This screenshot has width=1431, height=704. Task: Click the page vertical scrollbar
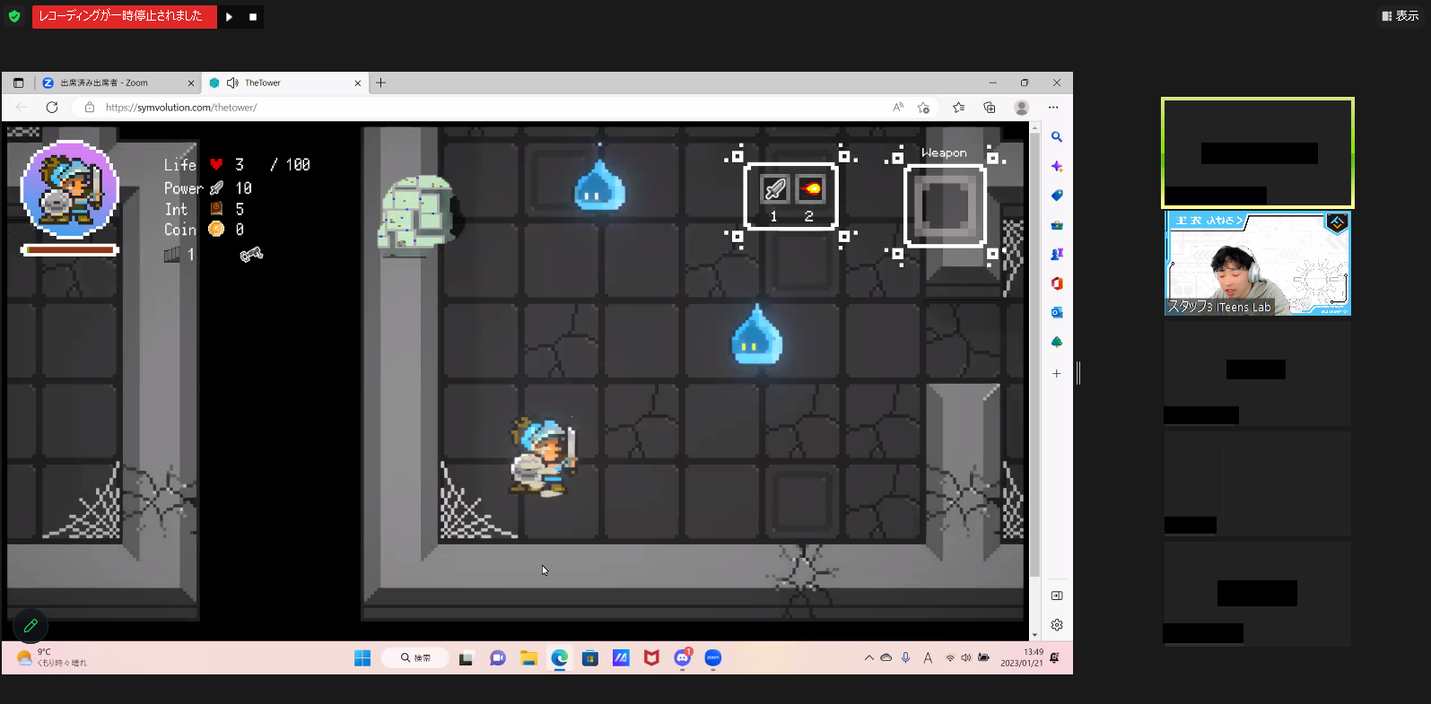1034,355
